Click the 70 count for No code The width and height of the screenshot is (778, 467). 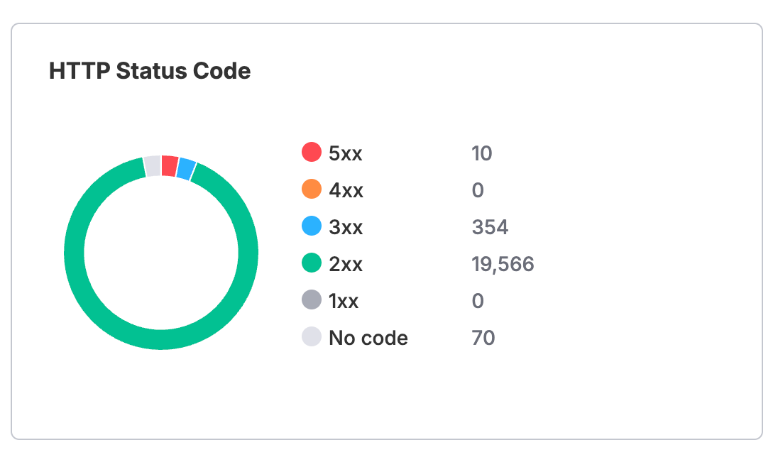483,338
